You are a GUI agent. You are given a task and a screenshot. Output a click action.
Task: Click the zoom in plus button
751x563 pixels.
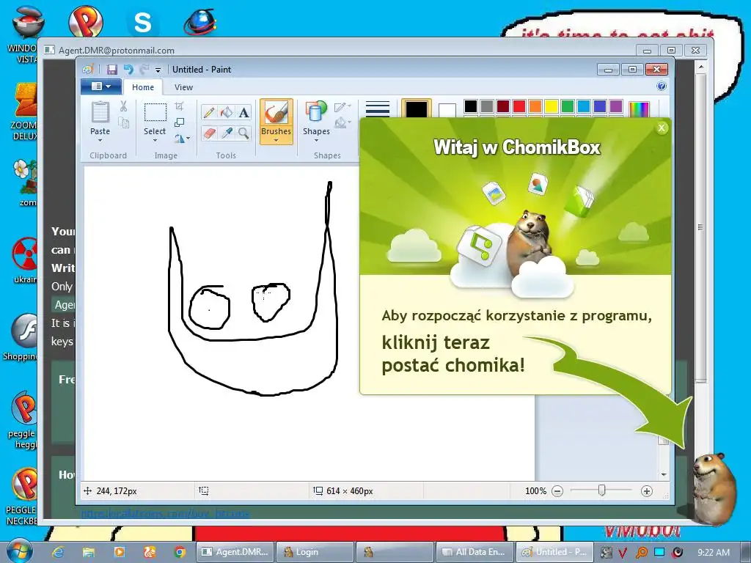pos(647,491)
